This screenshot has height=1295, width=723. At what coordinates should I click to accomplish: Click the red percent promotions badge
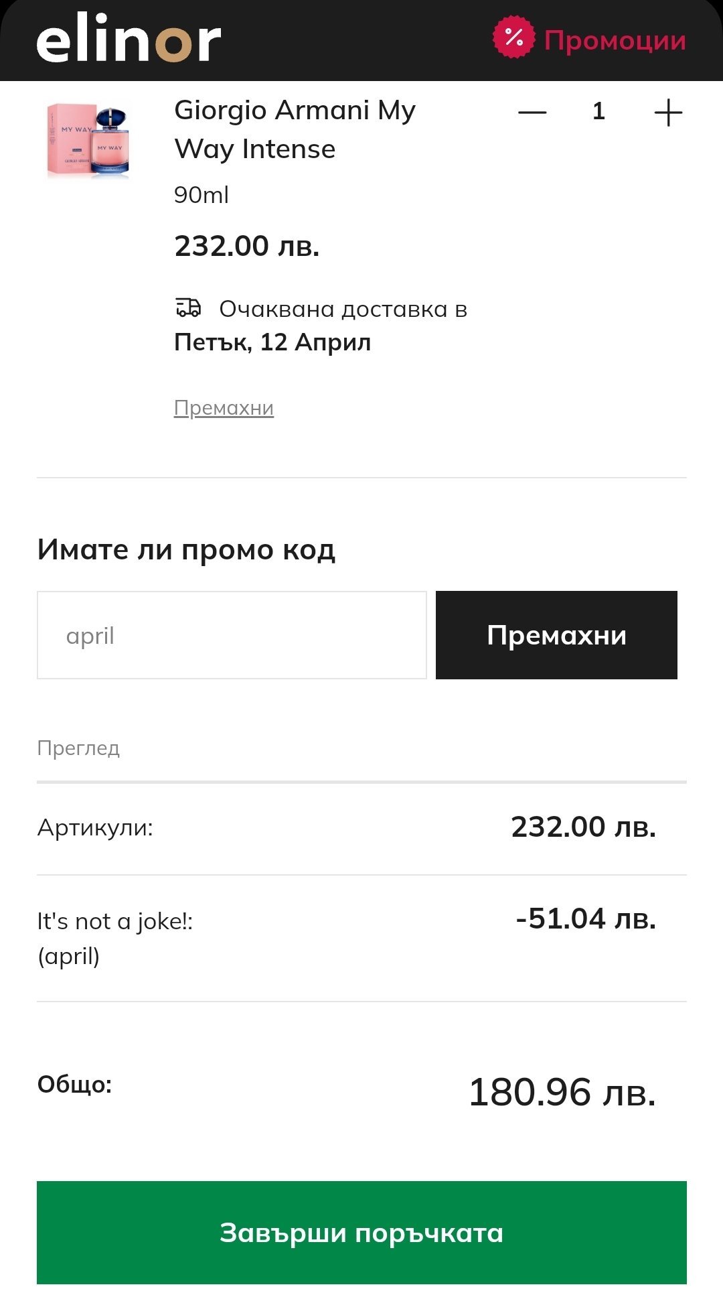tap(513, 38)
